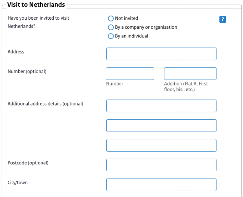Choose 'By an individual' as inviter
The height and width of the screenshot is (197, 243).
tap(111, 36)
